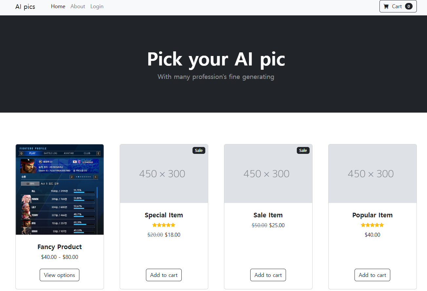Click the shopping cart icon
This screenshot has width=427, height=291.
[x=386, y=6]
